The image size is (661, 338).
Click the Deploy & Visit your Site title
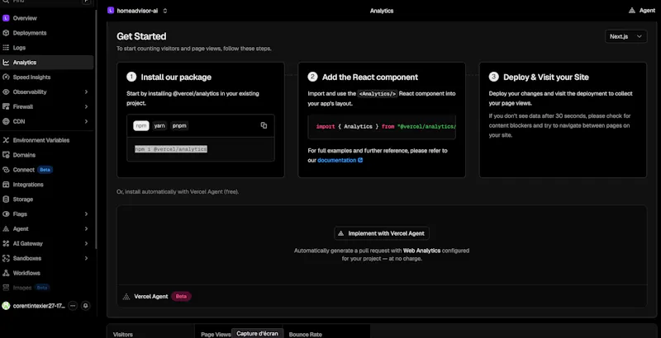click(546, 77)
